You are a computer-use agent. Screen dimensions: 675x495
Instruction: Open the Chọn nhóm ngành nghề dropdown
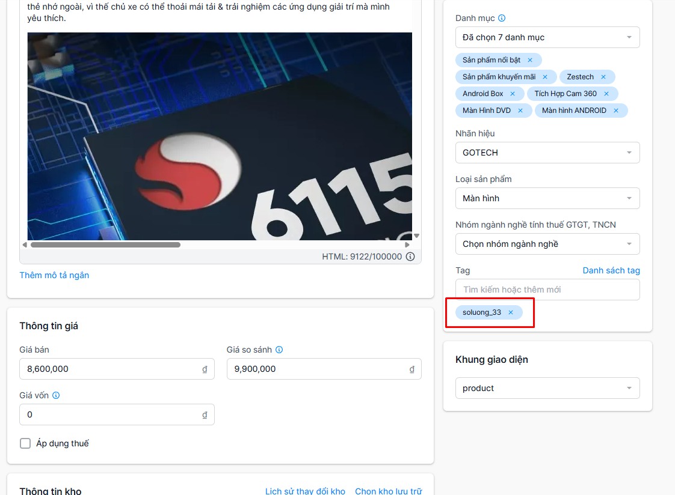click(x=547, y=244)
